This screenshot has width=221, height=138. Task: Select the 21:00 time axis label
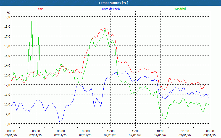185,131
